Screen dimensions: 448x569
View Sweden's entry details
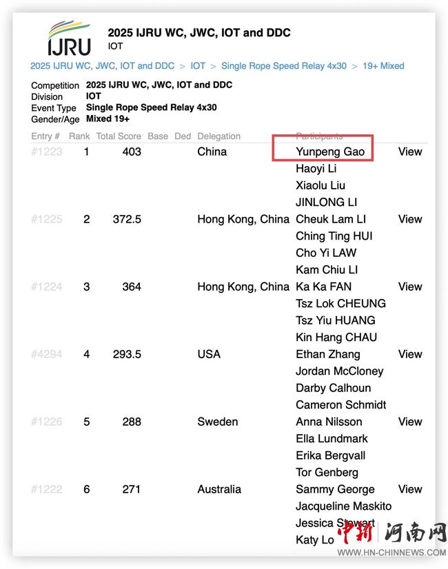coord(410,422)
